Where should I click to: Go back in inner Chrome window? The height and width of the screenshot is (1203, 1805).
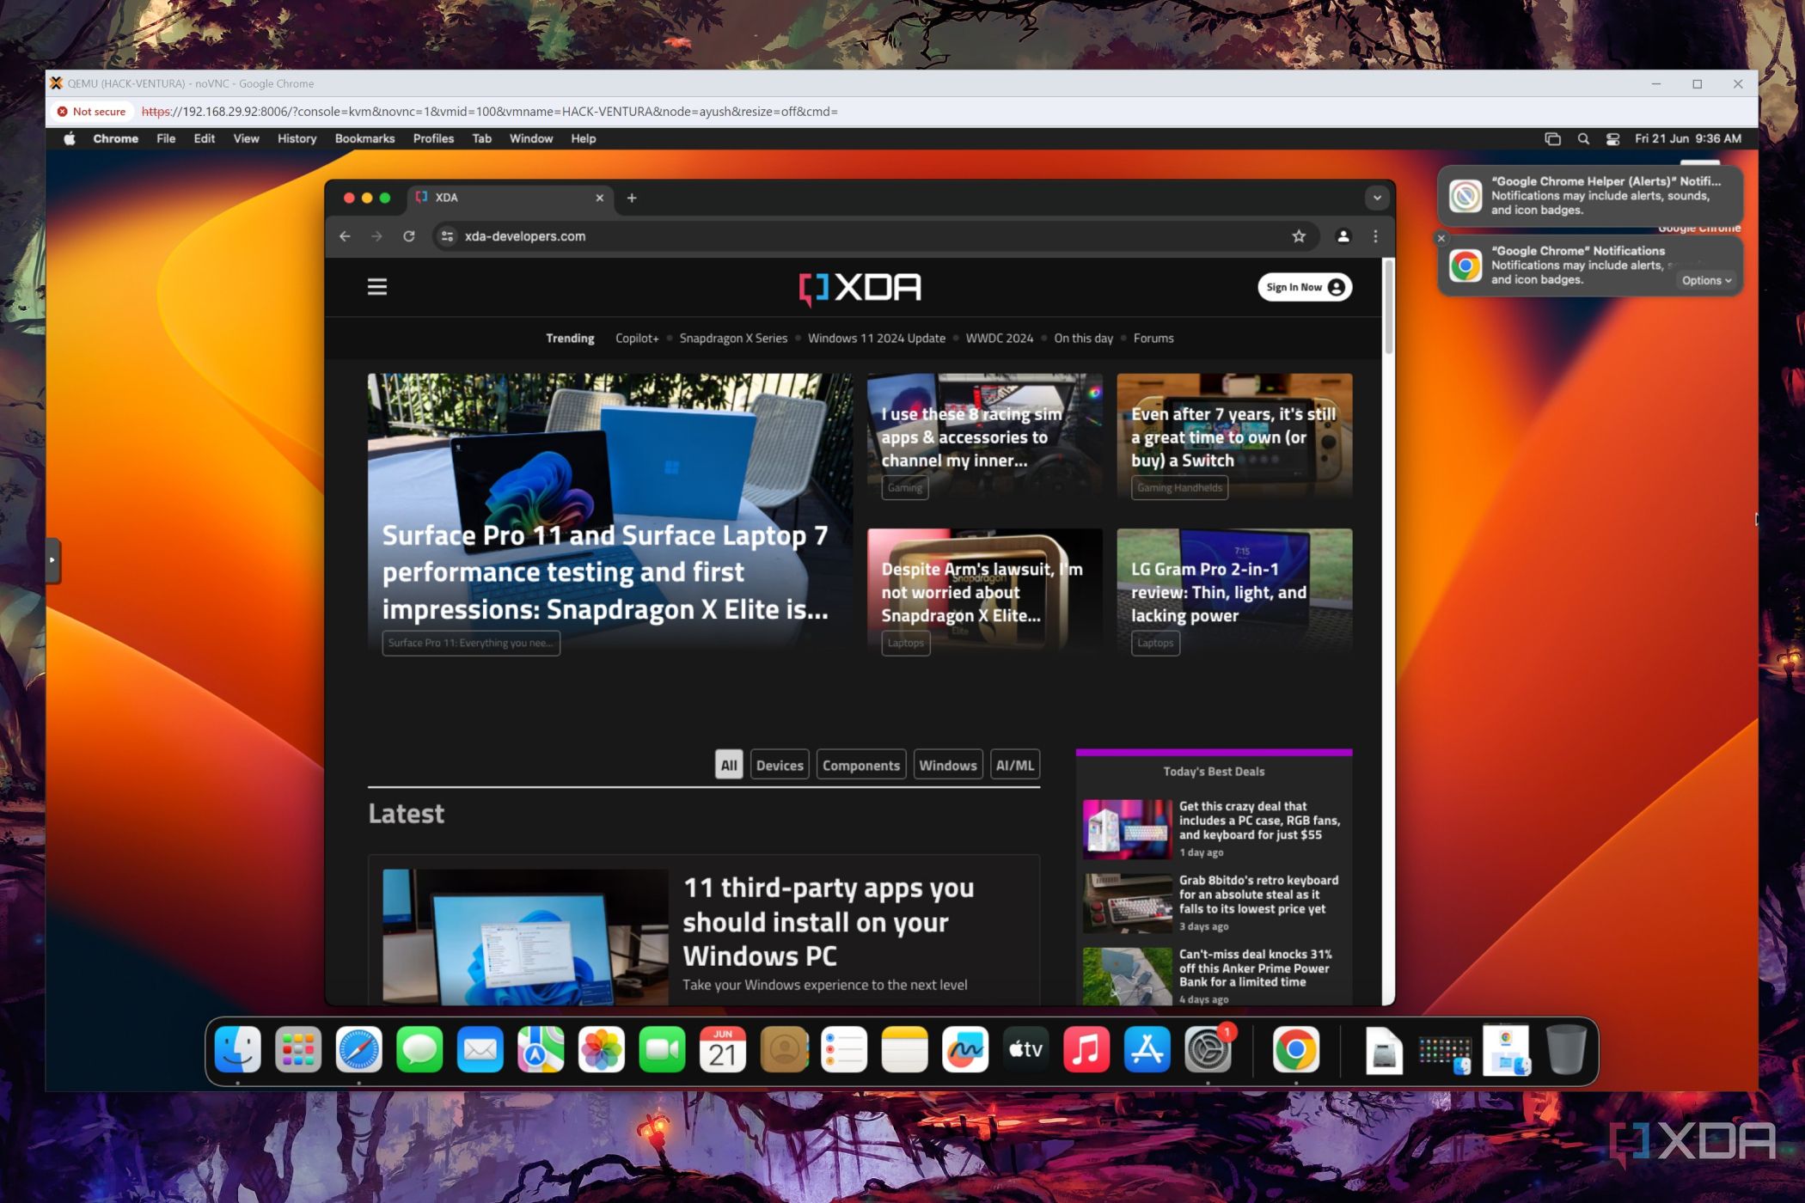click(345, 236)
